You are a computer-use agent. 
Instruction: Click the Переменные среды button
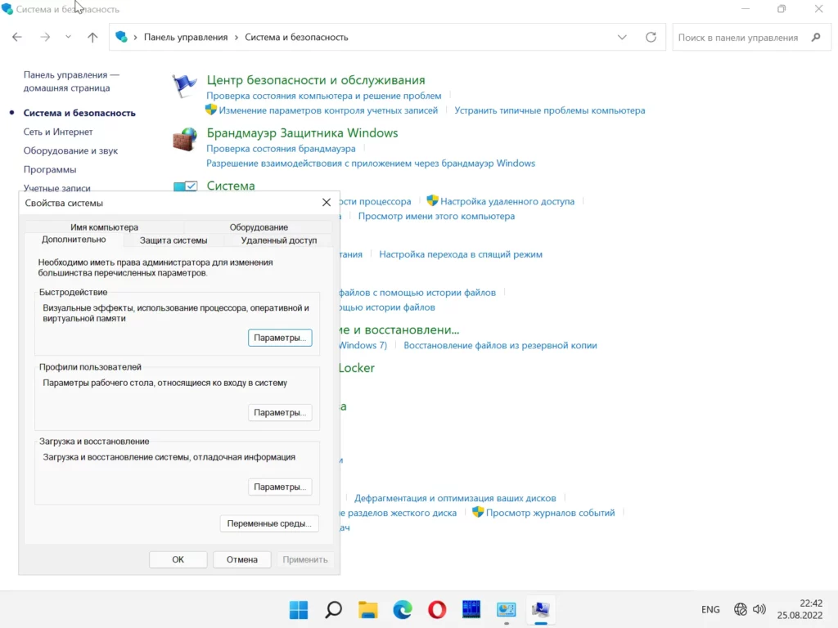point(269,523)
